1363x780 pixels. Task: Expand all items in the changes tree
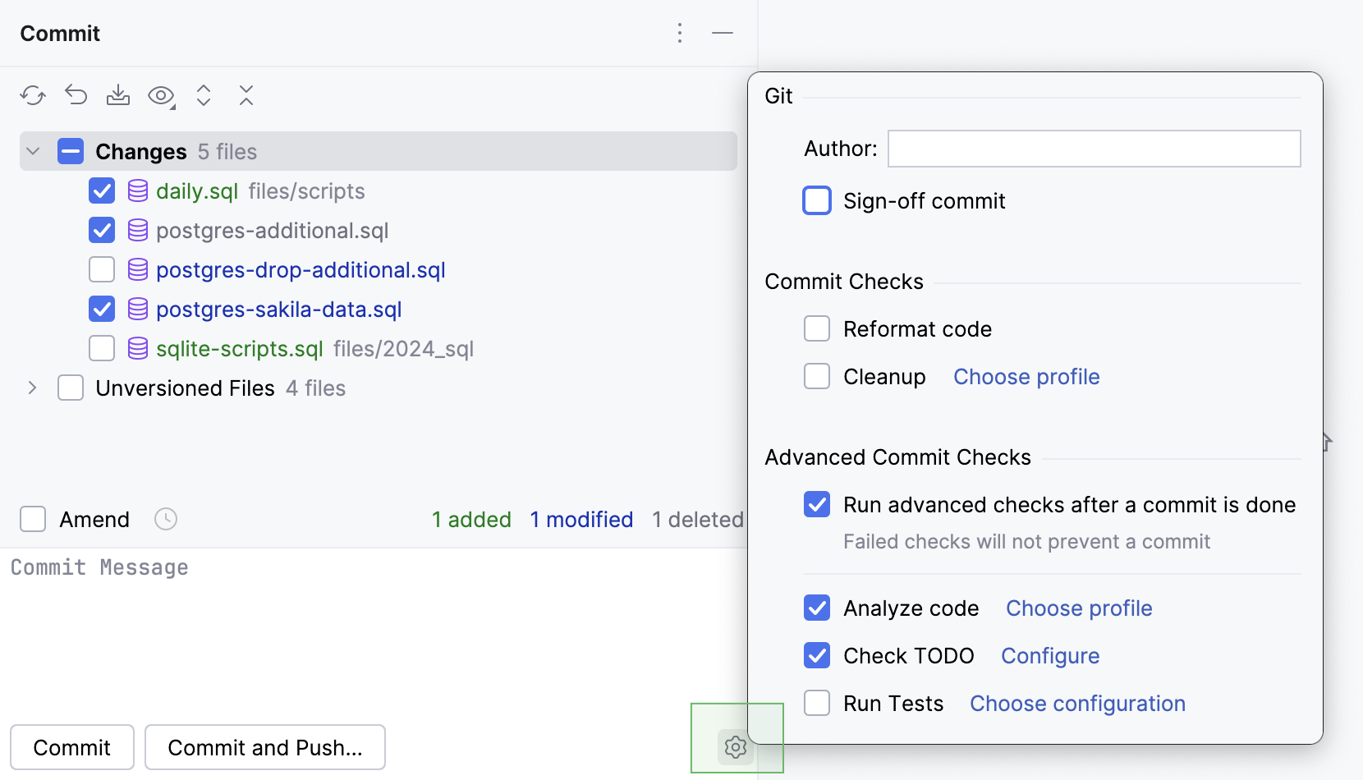point(204,95)
